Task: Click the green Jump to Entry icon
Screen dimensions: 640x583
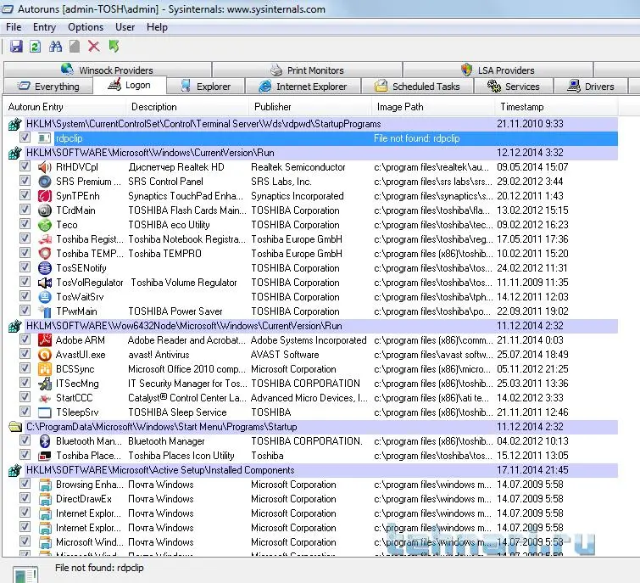Action: tap(114, 47)
